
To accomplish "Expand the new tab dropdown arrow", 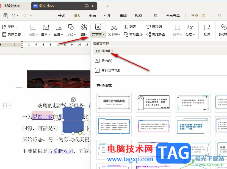I will pos(107,6).
